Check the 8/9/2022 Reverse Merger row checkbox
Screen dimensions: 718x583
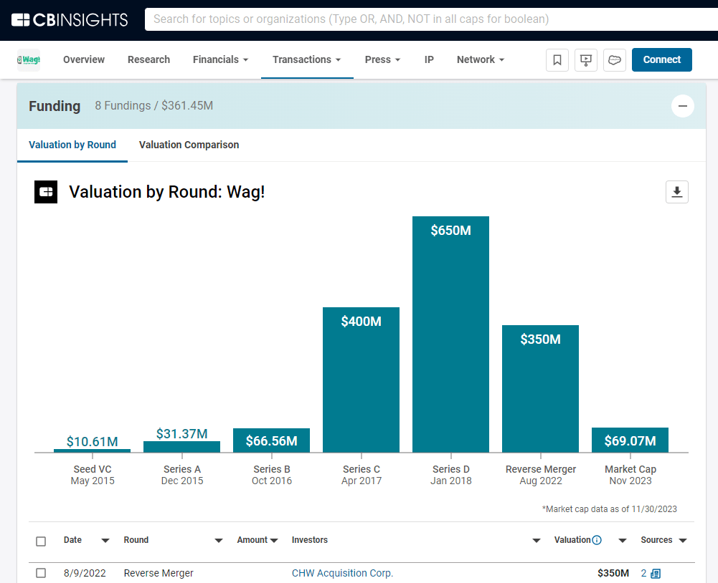pyautogui.click(x=41, y=573)
